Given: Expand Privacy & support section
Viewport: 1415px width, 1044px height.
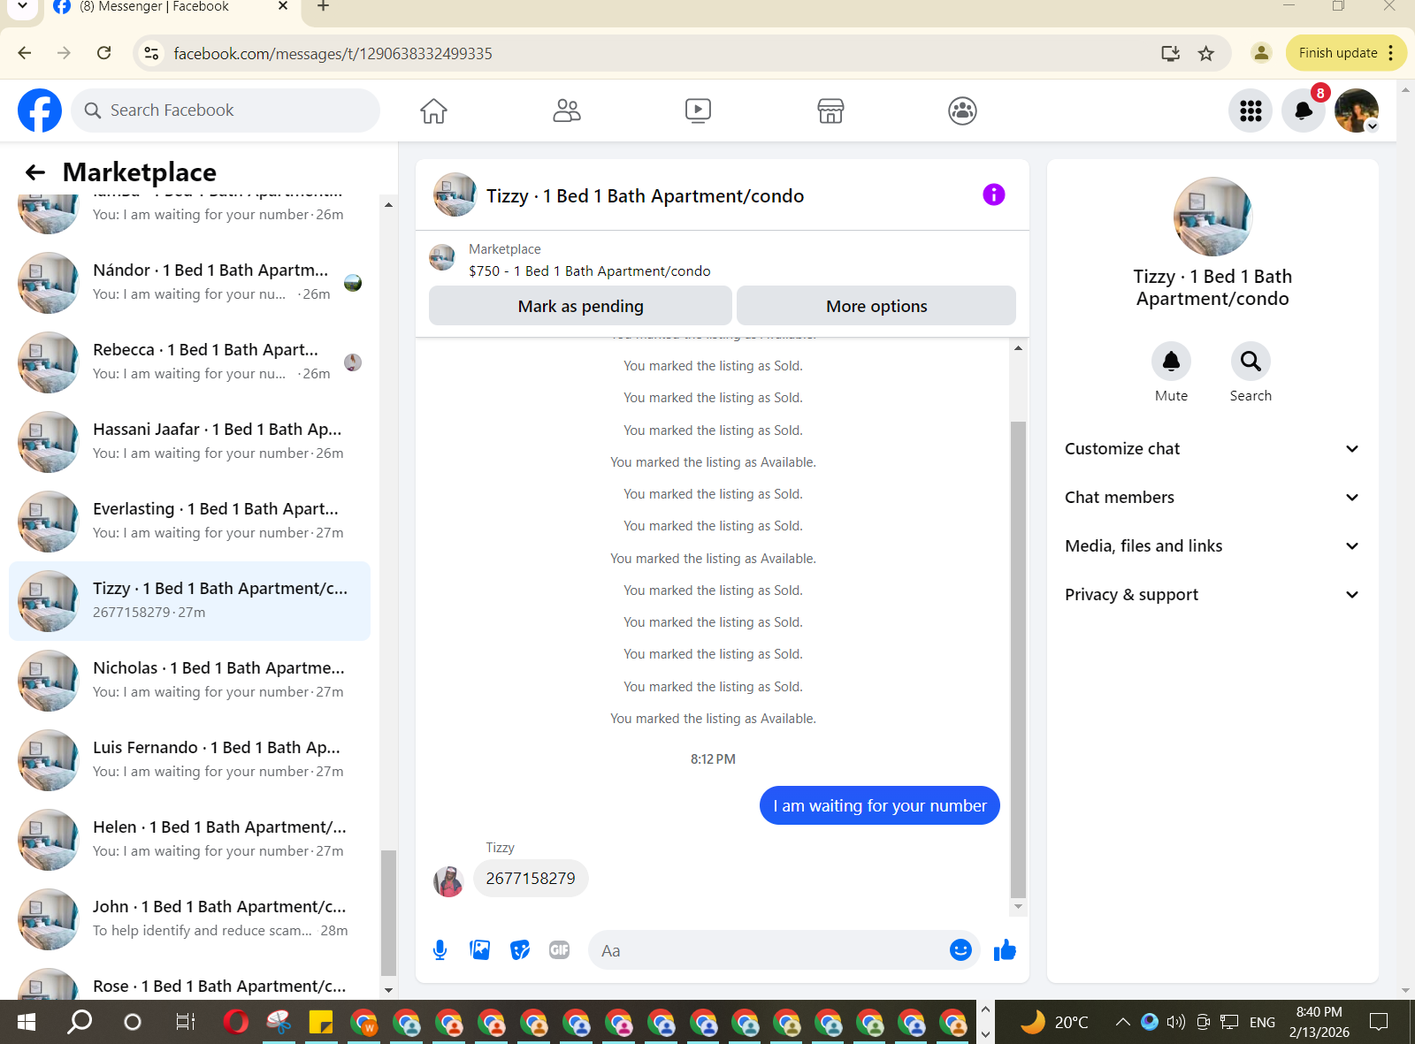Looking at the screenshot, I should pos(1212,594).
